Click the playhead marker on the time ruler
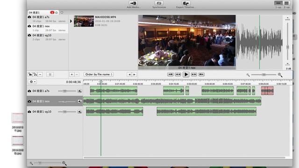 tap(101, 82)
